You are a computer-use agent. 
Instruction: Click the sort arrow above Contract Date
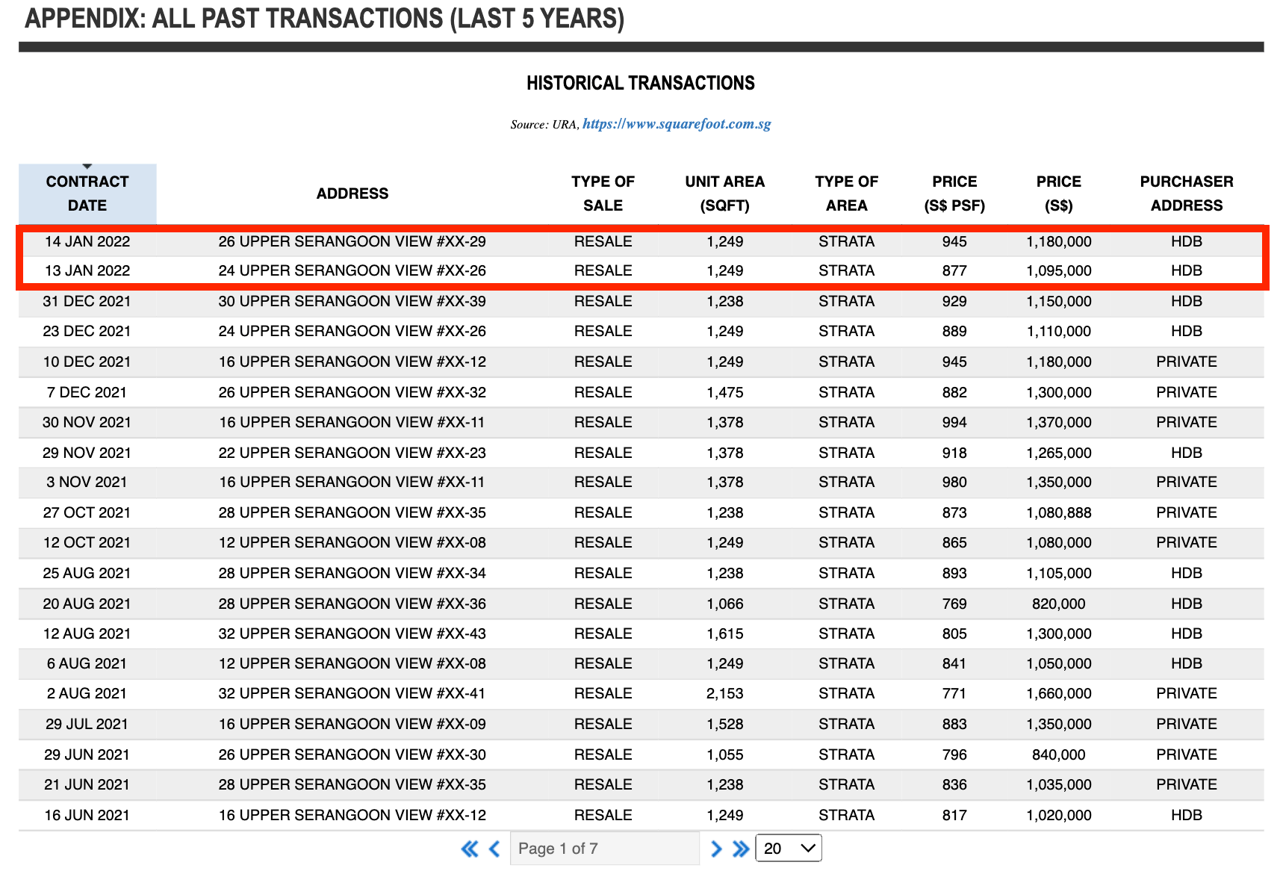click(87, 166)
